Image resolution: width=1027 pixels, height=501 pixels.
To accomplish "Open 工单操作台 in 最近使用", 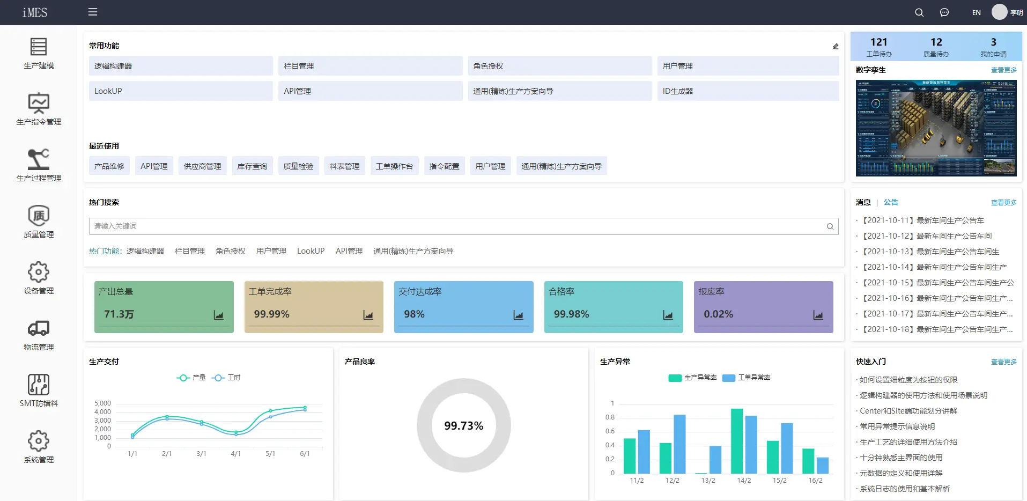I will pyautogui.click(x=395, y=166).
